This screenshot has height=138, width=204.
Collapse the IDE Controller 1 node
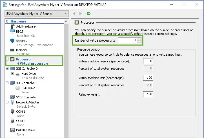pos(7,83)
